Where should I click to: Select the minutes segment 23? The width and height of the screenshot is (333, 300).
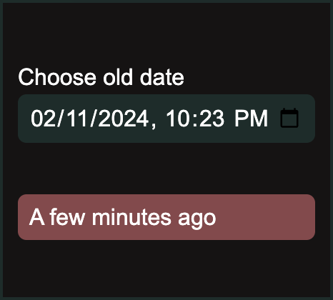(212, 119)
